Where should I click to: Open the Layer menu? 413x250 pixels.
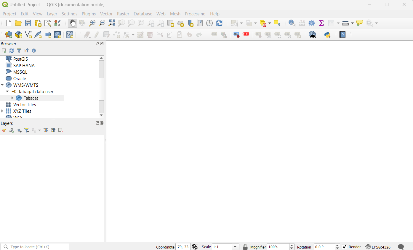point(52,14)
